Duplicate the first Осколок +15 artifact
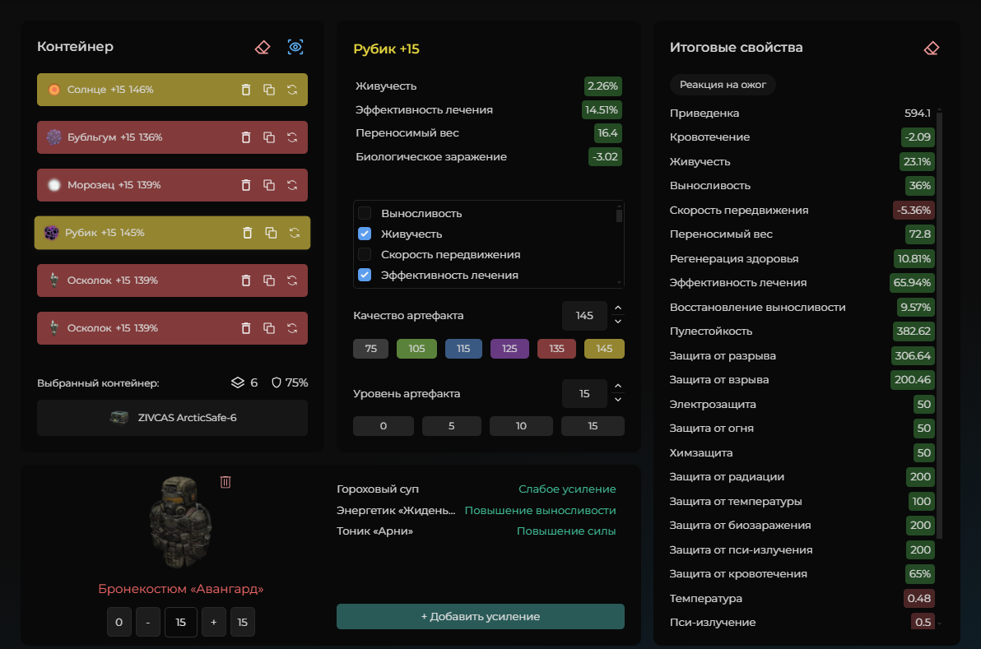This screenshot has height=649, width=981. [269, 280]
